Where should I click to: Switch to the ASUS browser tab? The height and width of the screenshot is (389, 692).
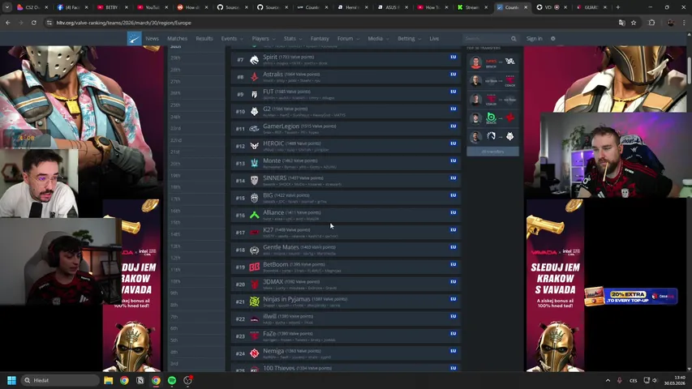coord(392,7)
